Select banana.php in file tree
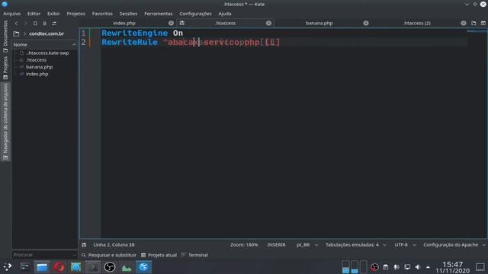This screenshot has height=274, width=488. (39, 67)
